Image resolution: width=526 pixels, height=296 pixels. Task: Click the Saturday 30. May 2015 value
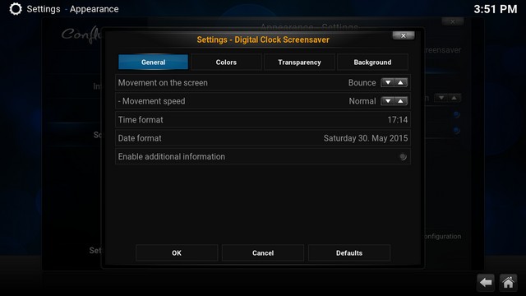point(366,138)
